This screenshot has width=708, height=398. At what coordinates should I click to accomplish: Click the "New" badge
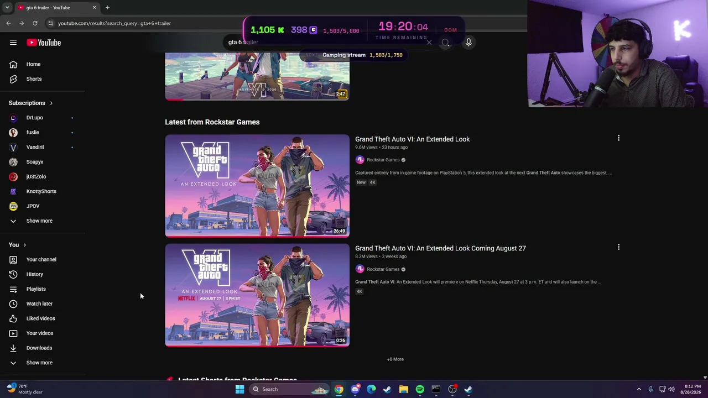point(361,182)
